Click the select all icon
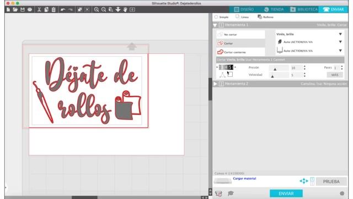This screenshot has width=353, height=199. pos(79,9)
